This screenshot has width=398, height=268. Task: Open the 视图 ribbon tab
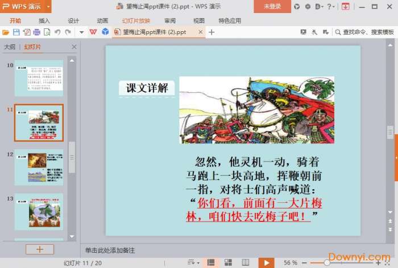199,21
